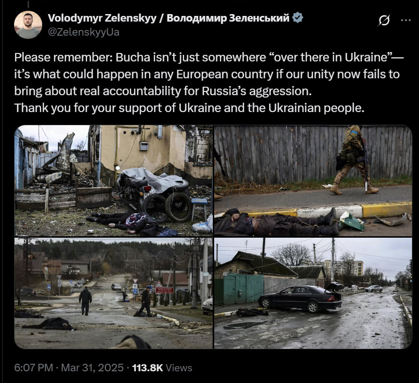
Task: Click the 'Thank you for your support' line
Action: pos(189,108)
